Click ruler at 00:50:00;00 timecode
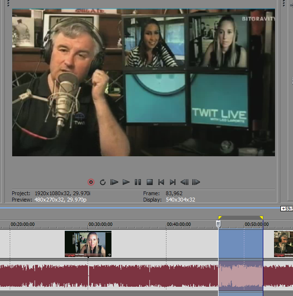 [256, 224]
